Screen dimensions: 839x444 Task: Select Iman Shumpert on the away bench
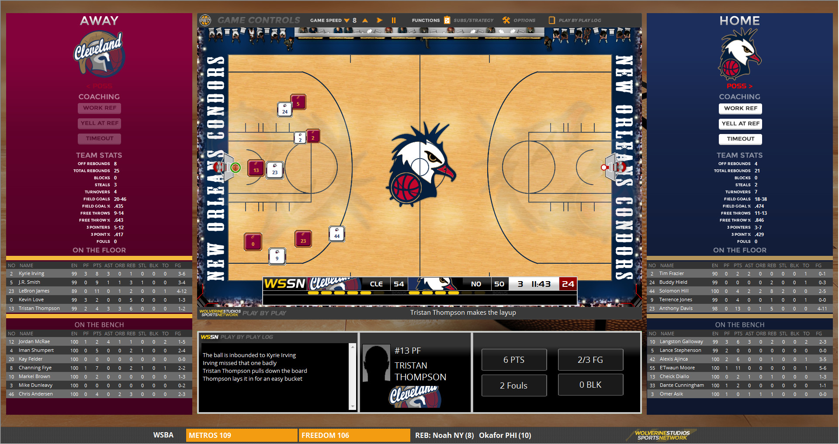(x=99, y=351)
